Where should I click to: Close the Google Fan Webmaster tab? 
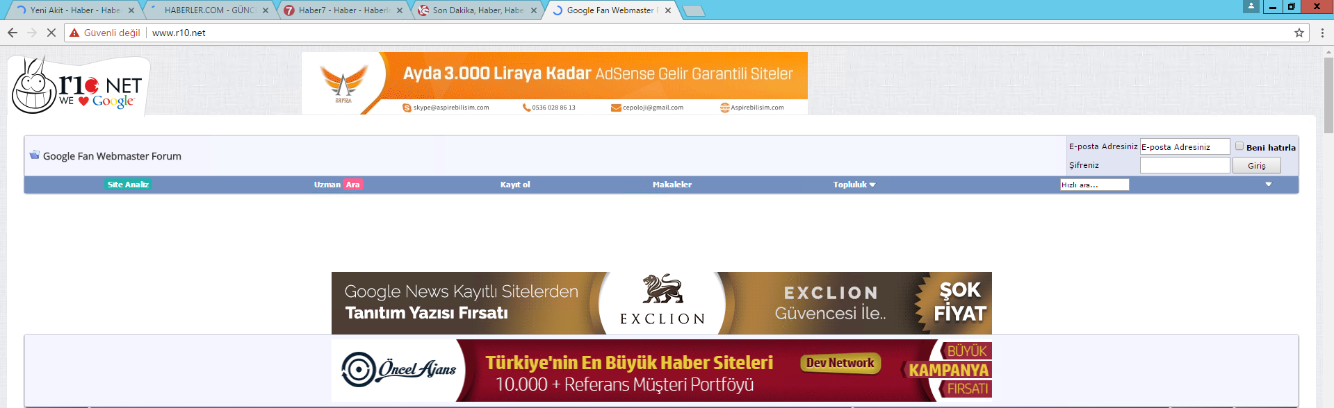coord(668,10)
